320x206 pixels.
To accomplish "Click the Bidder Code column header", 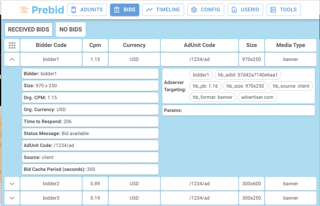I will click(51, 45).
